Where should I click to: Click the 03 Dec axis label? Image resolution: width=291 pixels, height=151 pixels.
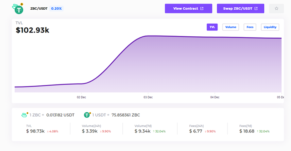click(x=148, y=97)
